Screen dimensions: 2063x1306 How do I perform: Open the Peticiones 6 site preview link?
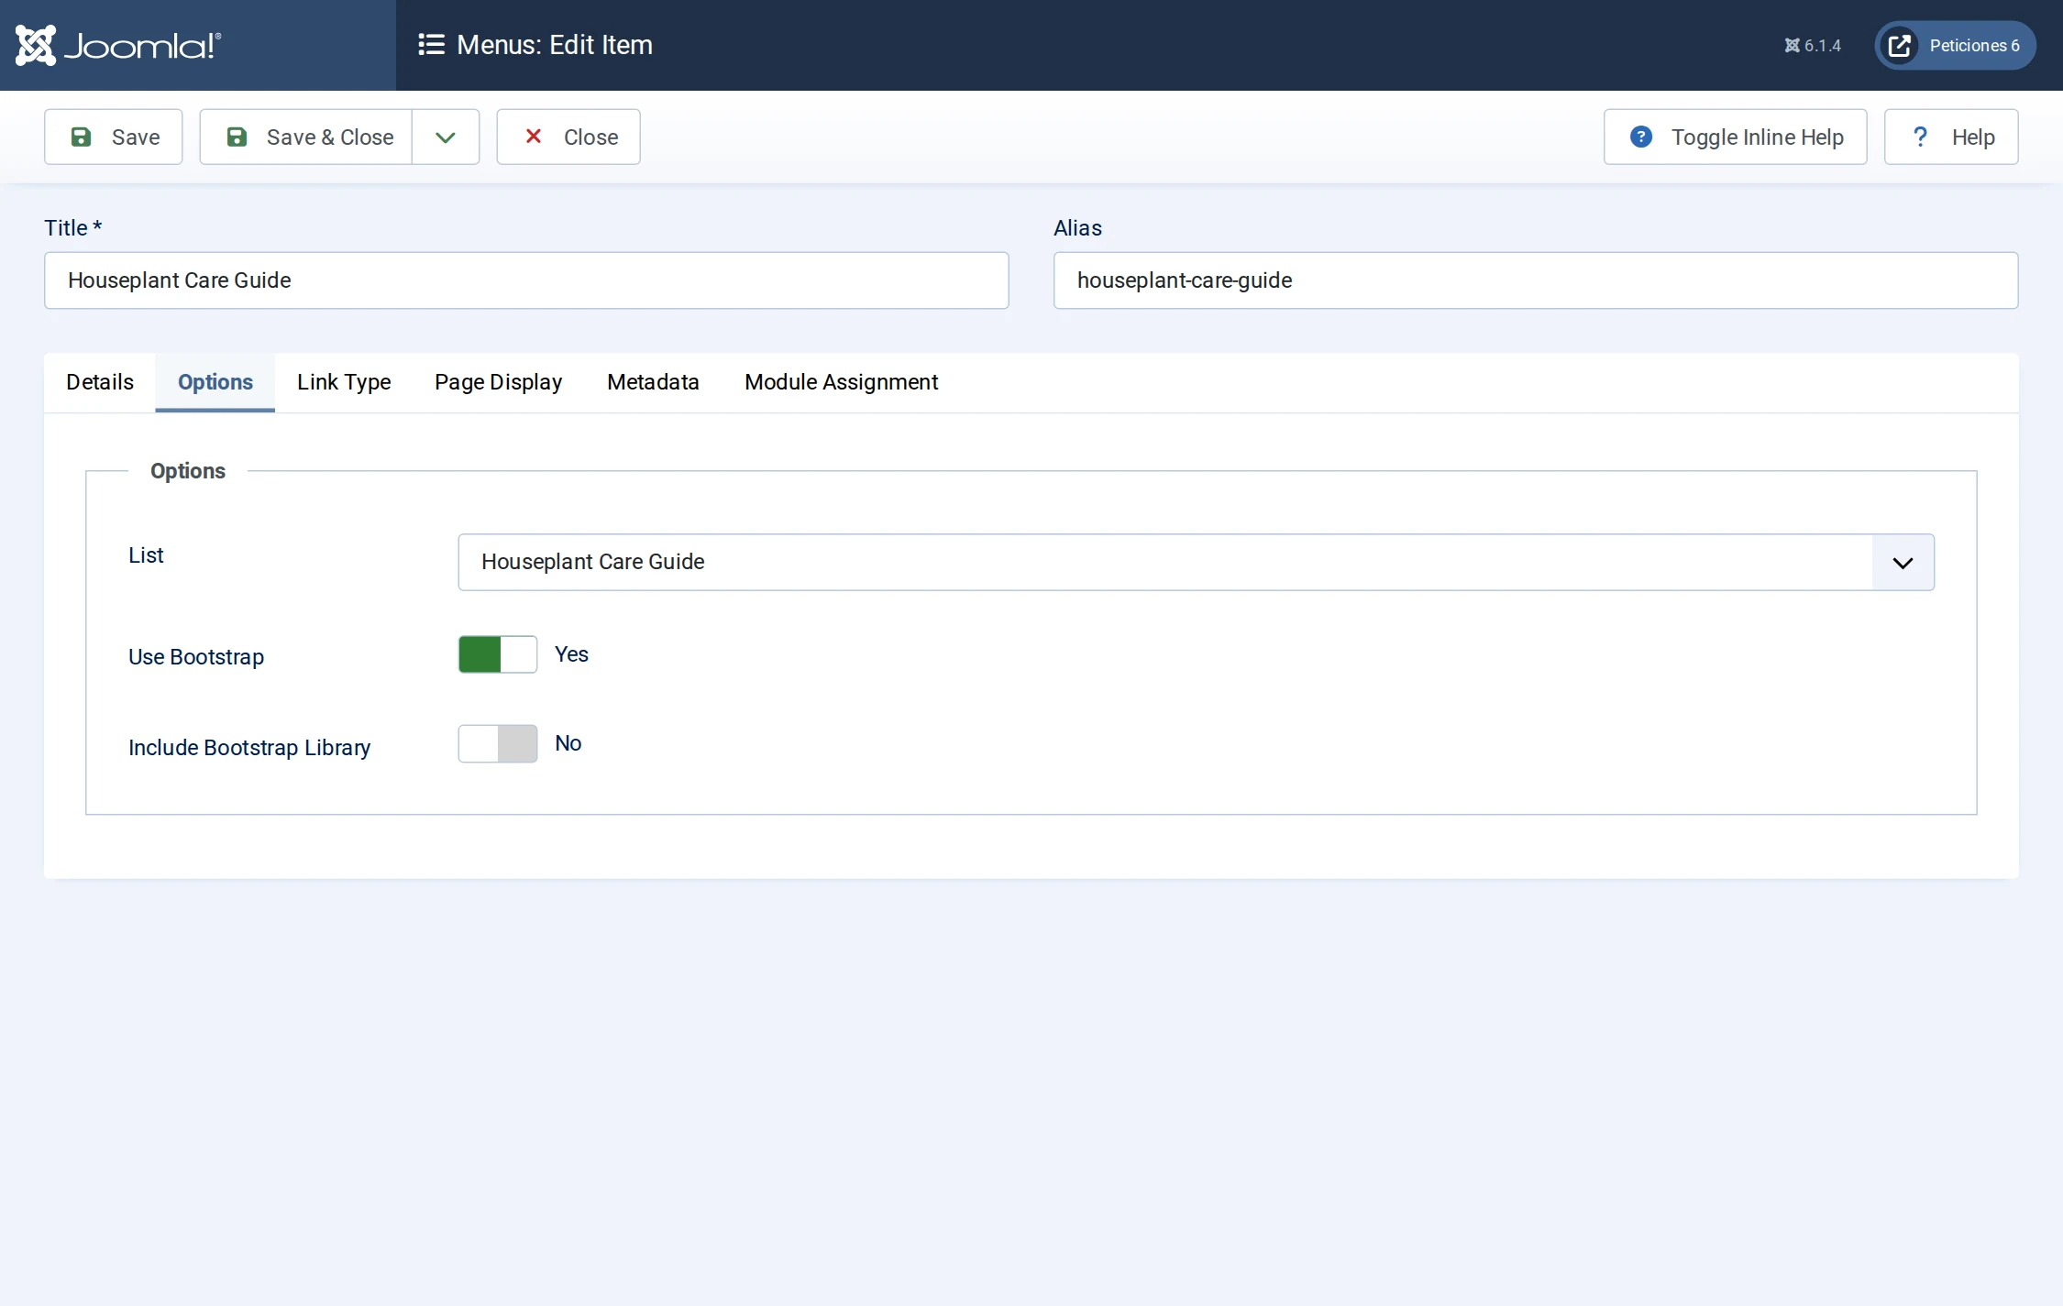1955,45
